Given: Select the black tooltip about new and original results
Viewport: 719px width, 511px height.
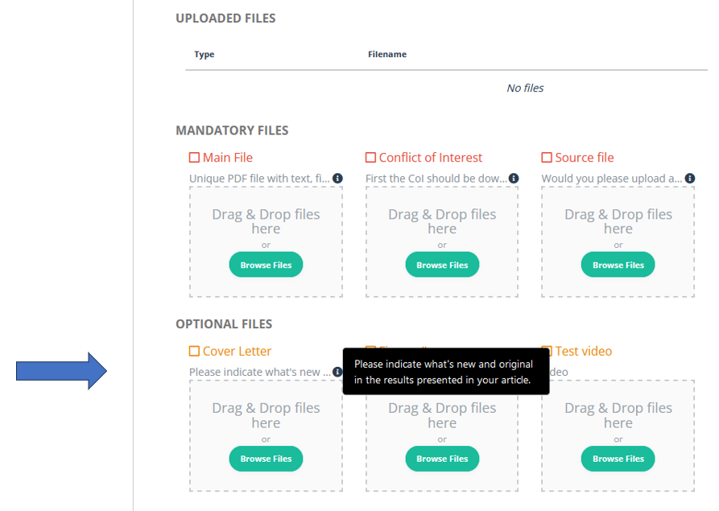Looking at the screenshot, I should [446, 371].
